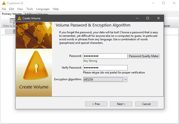Open the Tools menu
The width and height of the screenshot is (179, 124).
(x=29, y=9)
